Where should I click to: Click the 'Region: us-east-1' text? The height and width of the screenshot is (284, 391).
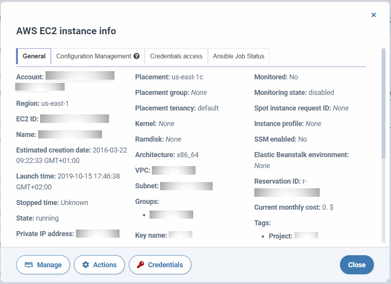pyautogui.click(x=42, y=103)
